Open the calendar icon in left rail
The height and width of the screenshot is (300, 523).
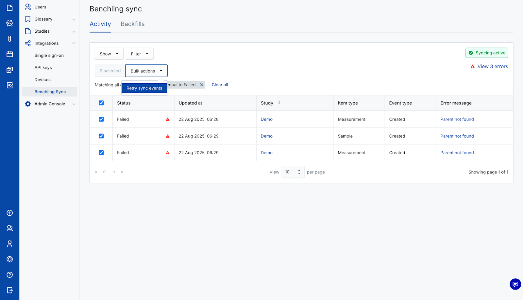point(9,54)
